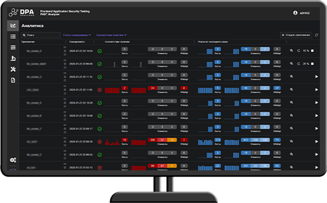Screen dimensions: 327x203
Task: Open the sliders settings sidebar icon
Action: (13, 47)
